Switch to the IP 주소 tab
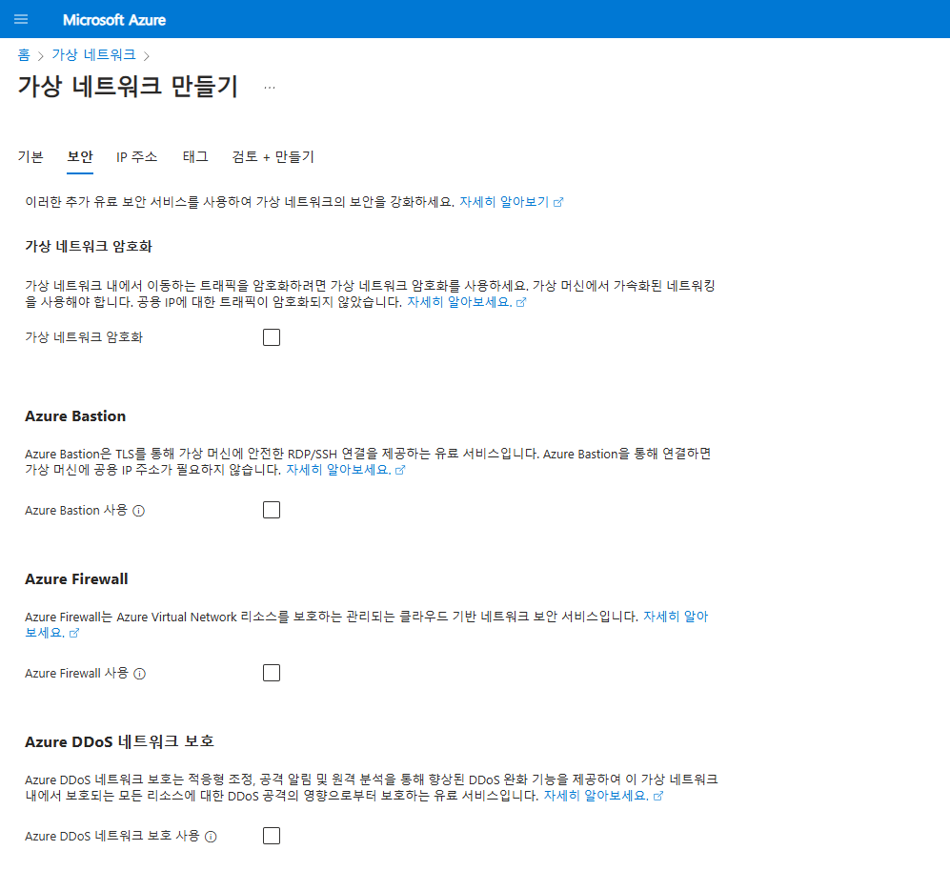 136,157
